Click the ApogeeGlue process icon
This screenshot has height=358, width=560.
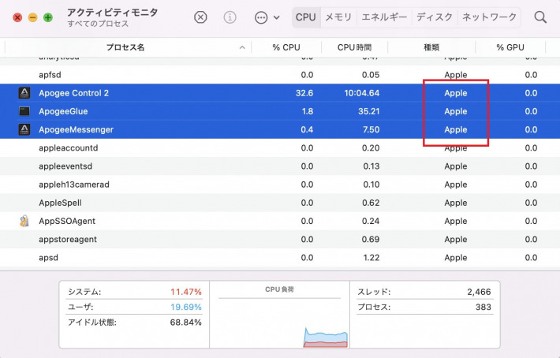click(x=24, y=111)
